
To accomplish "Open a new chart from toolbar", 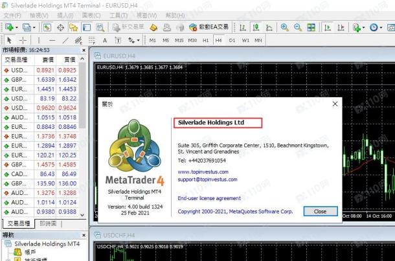I will [x=9, y=27].
